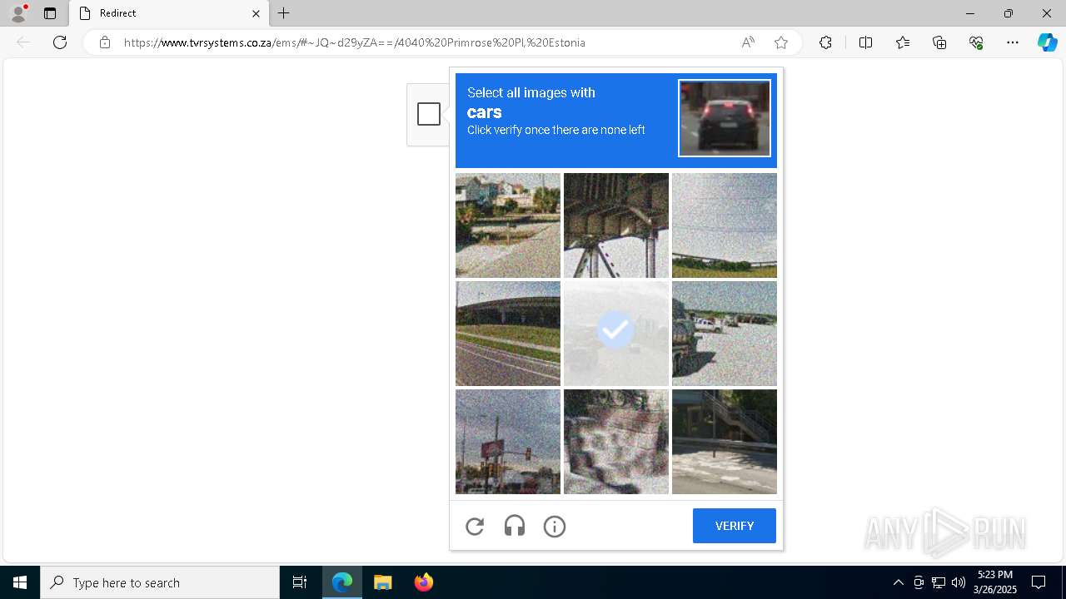Open clock showing 5:23 PM
Screen dimensions: 1066x599
pos(995,582)
